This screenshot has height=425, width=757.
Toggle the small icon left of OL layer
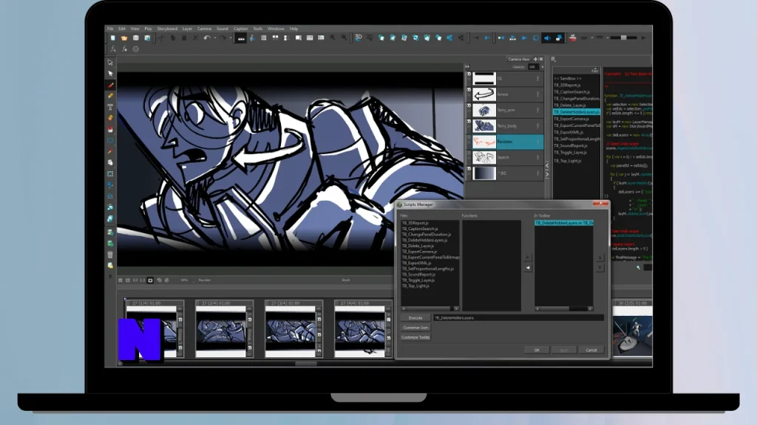pyautogui.click(x=469, y=75)
